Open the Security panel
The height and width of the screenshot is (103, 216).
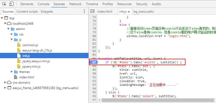[x=142, y=4]
